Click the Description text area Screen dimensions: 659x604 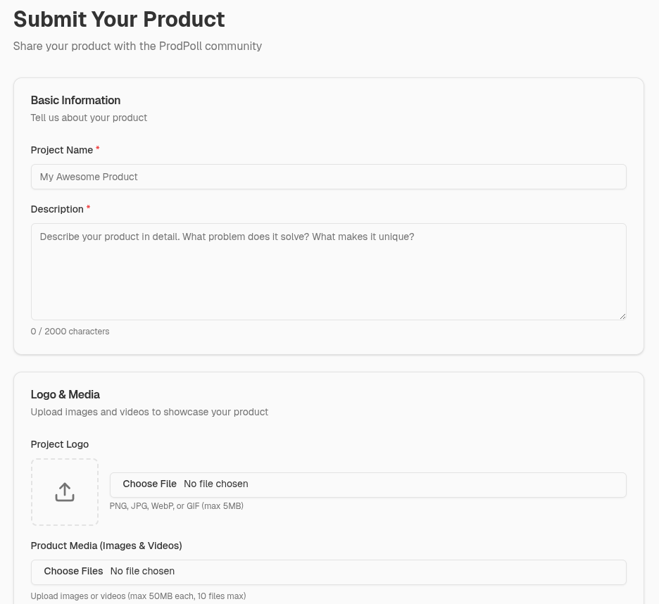tap(328, 271)
